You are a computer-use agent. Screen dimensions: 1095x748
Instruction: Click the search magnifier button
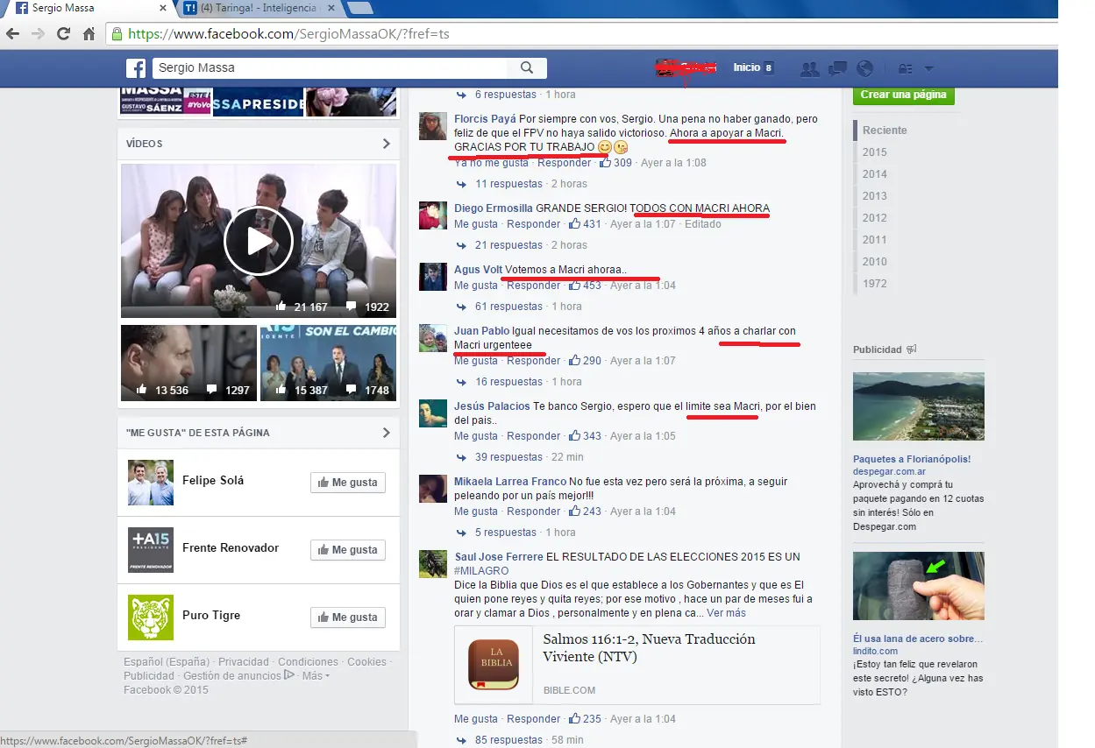coord(527,67)
